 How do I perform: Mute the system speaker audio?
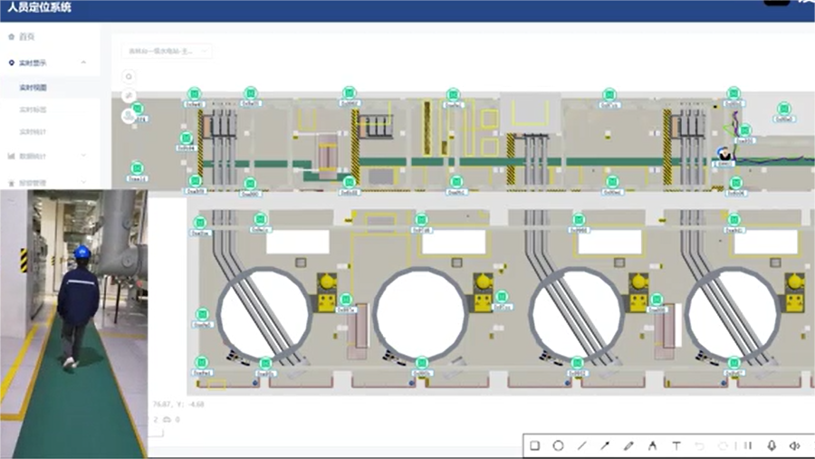pyautogui.click(x=794, y=445)
